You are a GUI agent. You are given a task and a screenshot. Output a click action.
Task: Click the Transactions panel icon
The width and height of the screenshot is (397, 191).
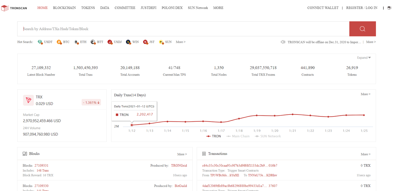[x=204, y=154]
